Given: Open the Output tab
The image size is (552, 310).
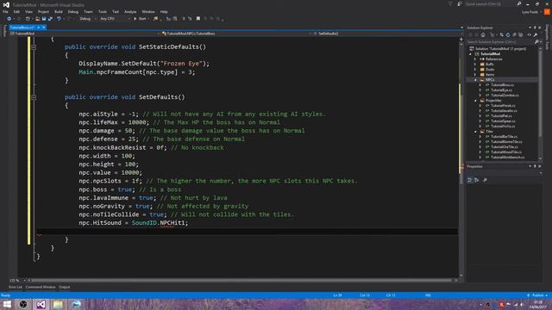Looking at the screenshot, I should tap(64, 287).
